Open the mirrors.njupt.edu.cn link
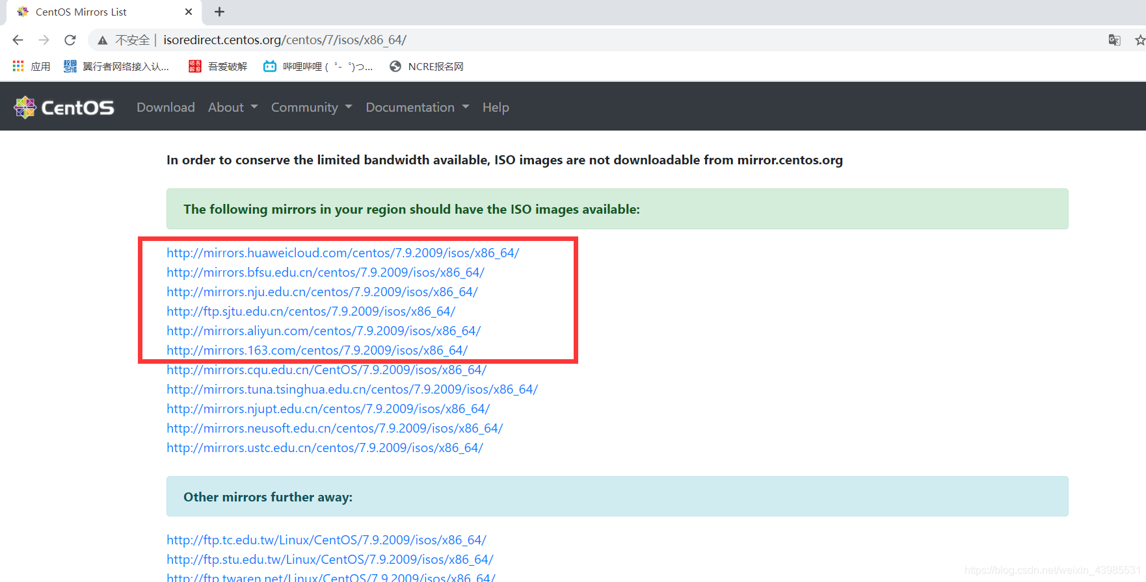The height and width of the screenshot is (582, 1146). pos(328,409)
